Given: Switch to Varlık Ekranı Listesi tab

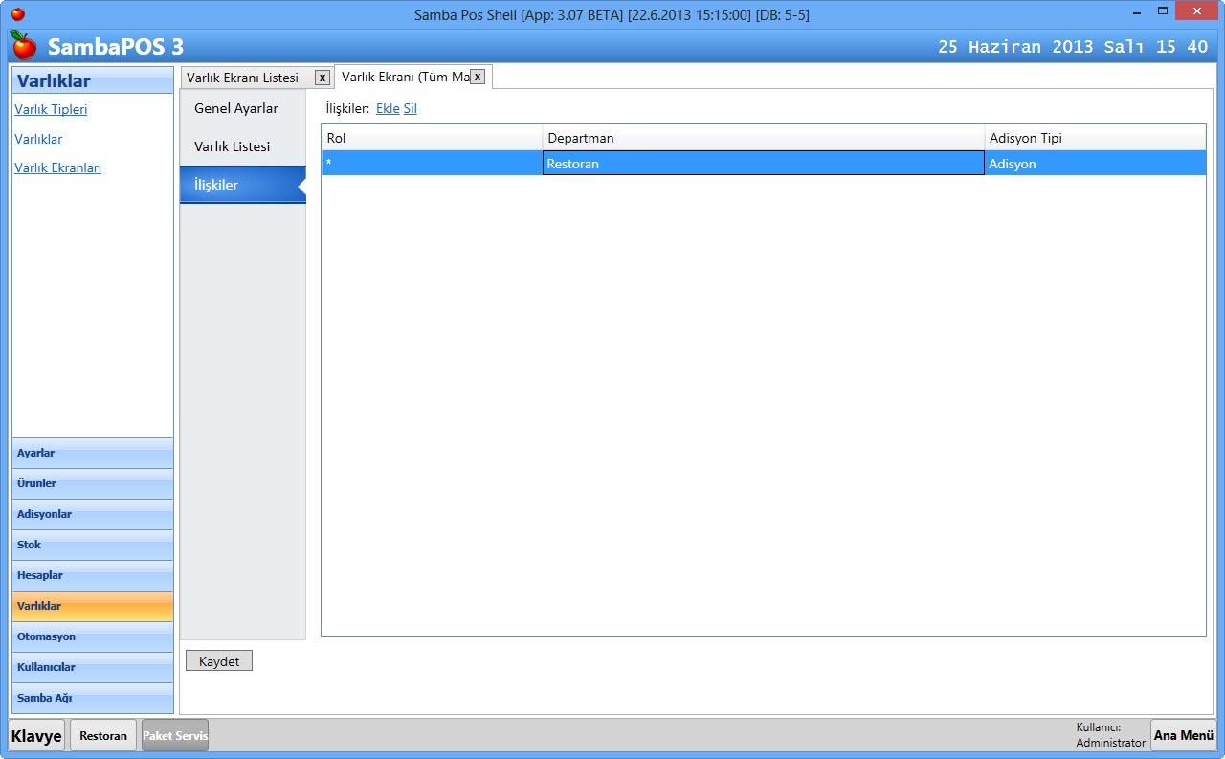Looking at the screenshot, I should (x=242, y=78).
